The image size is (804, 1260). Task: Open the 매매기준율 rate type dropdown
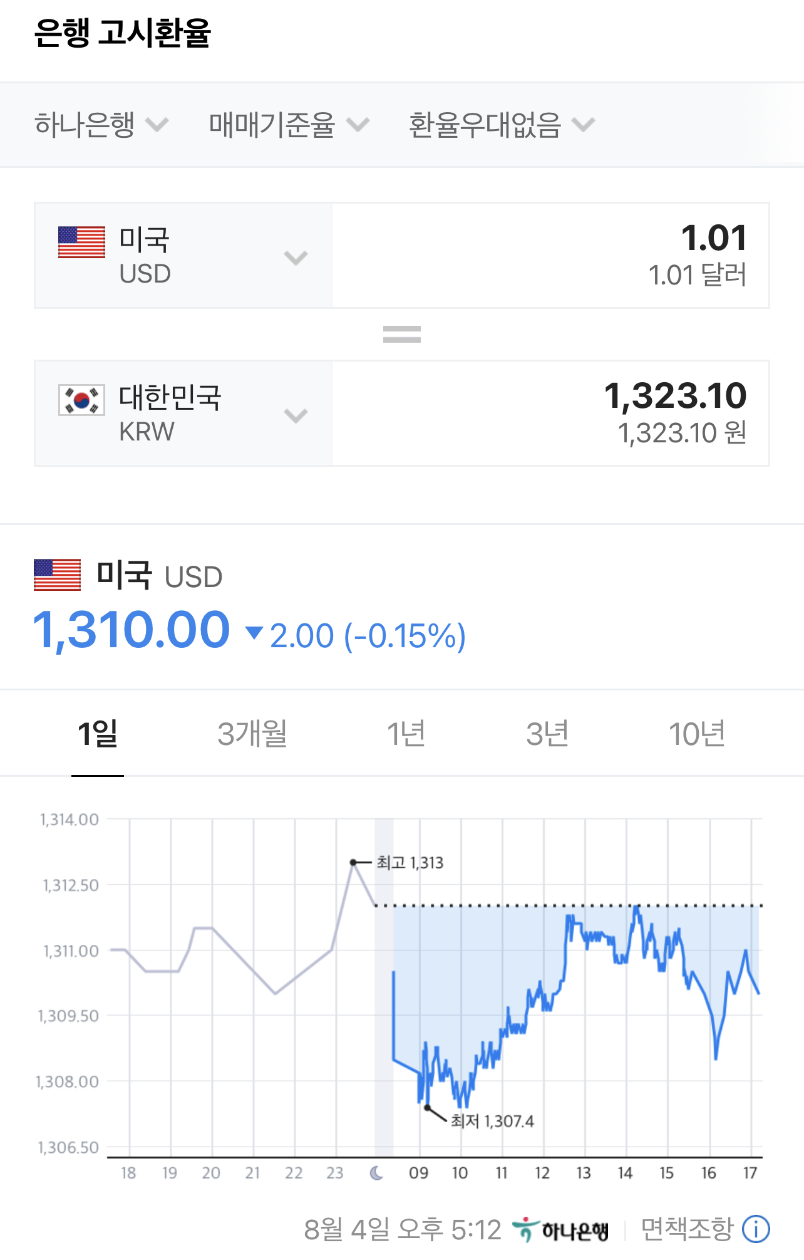tap(289, 124)
